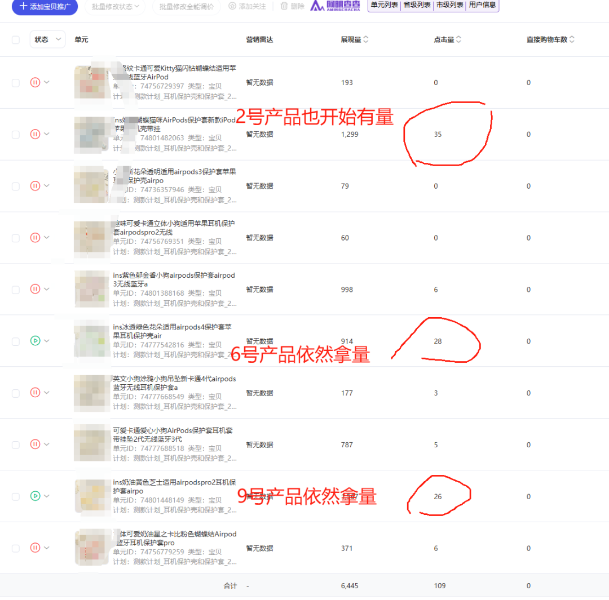
Task: Check the row for unit 74777542816
Action: 16,341
